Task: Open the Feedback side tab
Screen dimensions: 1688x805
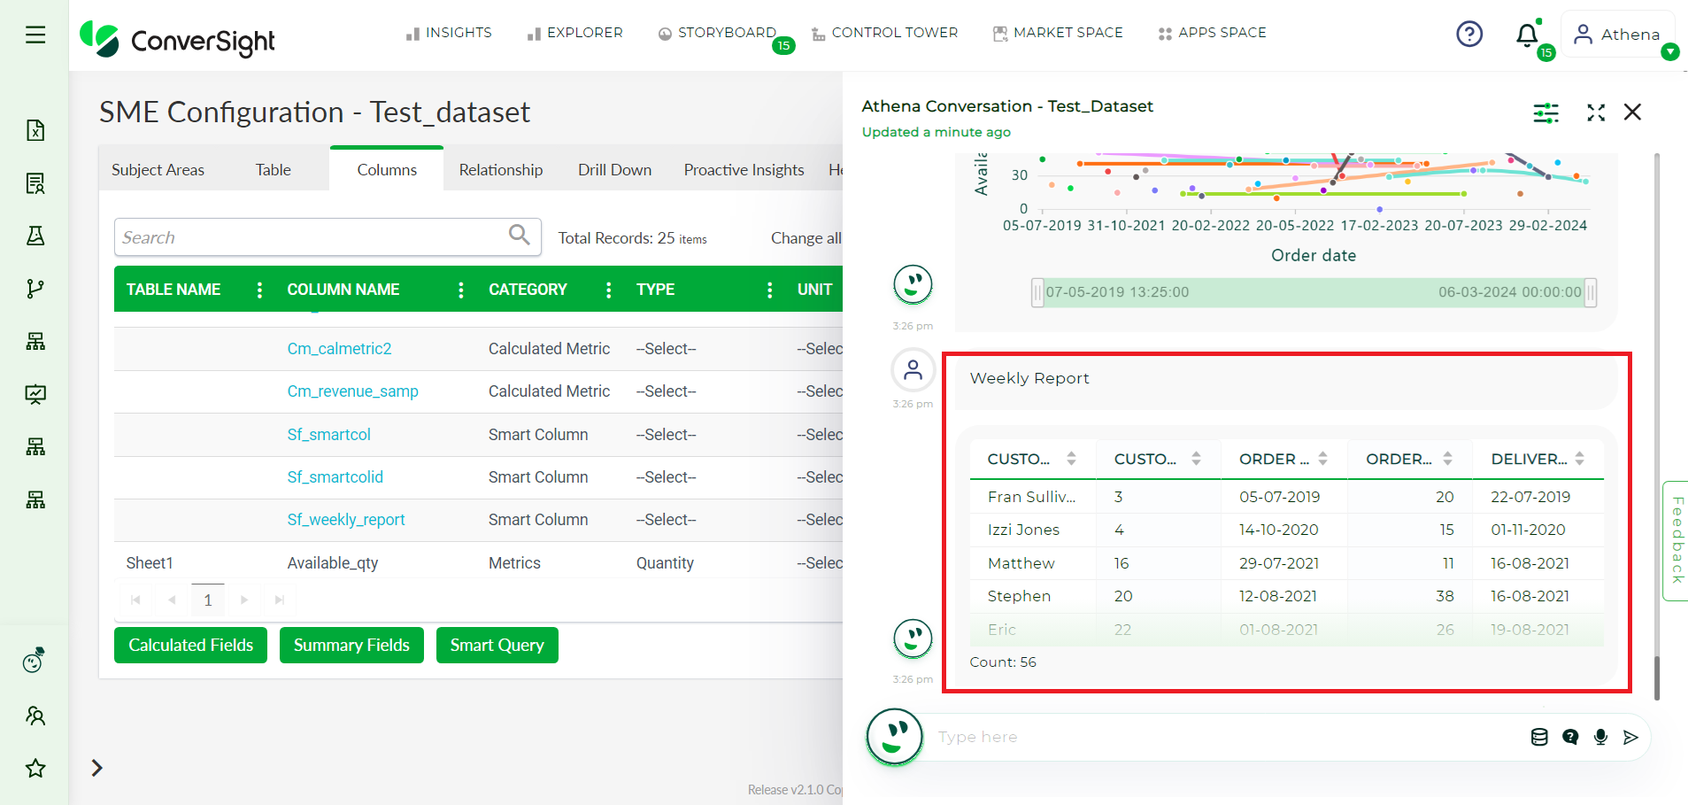Action: tap(1676, 540)
